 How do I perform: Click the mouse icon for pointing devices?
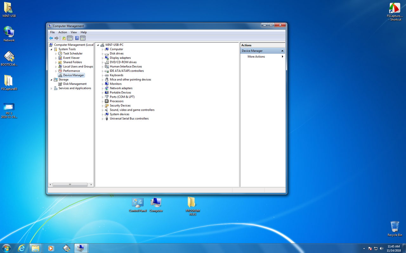click(x=107, y=80)
